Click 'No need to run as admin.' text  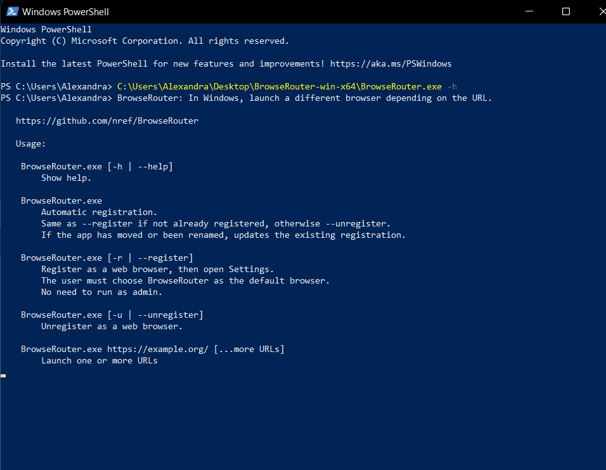coord(101,292)
